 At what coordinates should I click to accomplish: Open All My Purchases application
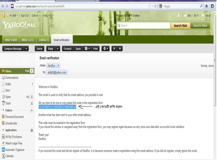pos(3,137)
